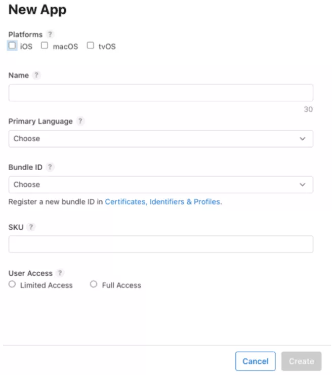
Task: Click the help icon beside Name
Action: pyautogui.click(x=36, y=75)
